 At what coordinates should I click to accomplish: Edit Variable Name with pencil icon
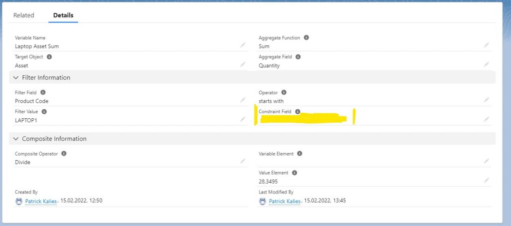[243, 45]
